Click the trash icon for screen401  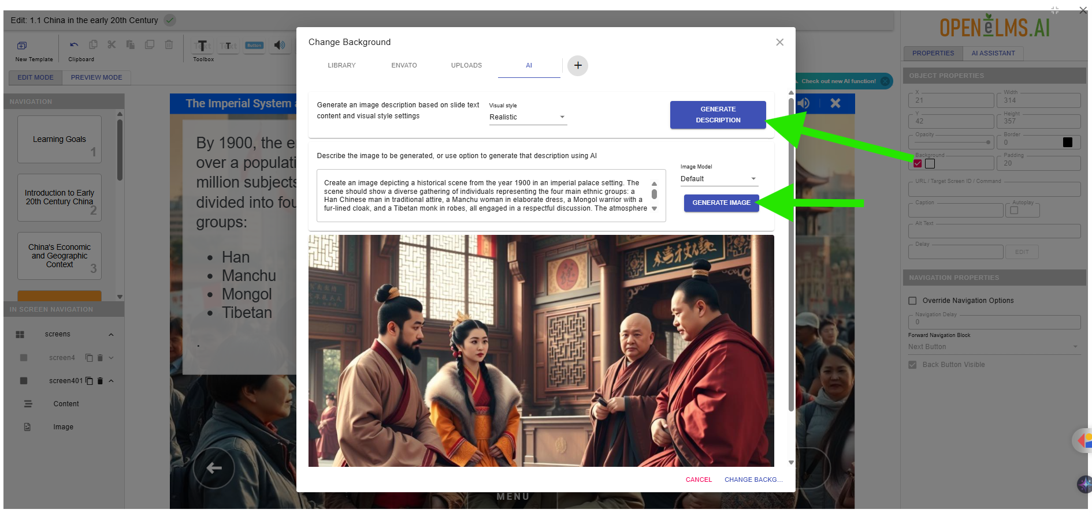(x=100, y=381)
